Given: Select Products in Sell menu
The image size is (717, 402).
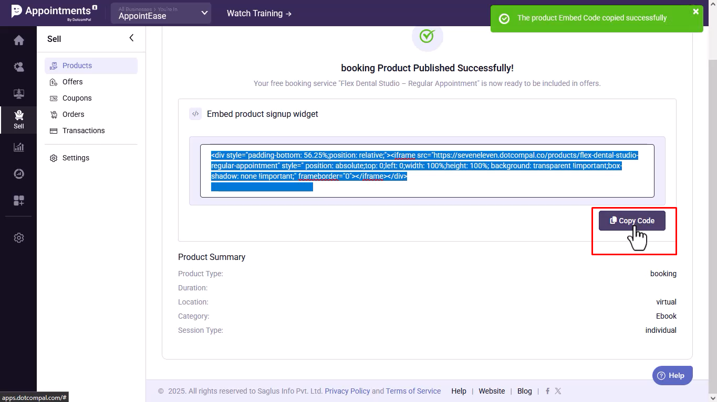Looking at the screenshot, I should pyautogui.click(x=77, y=66).
